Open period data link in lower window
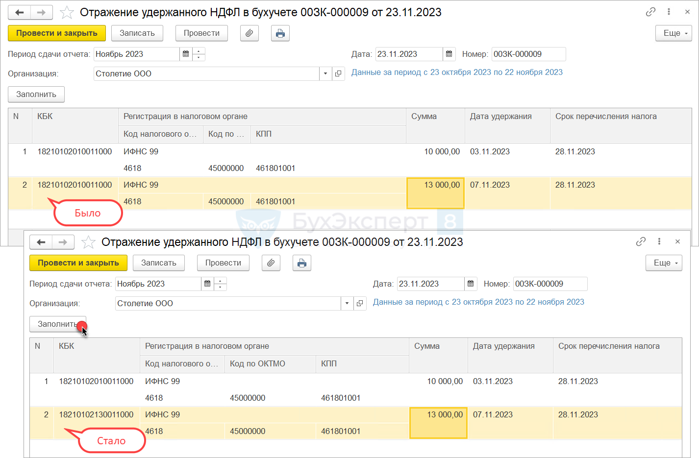This screenshot has height=458, width=699. pyautogui.click(x=478, y=302)
